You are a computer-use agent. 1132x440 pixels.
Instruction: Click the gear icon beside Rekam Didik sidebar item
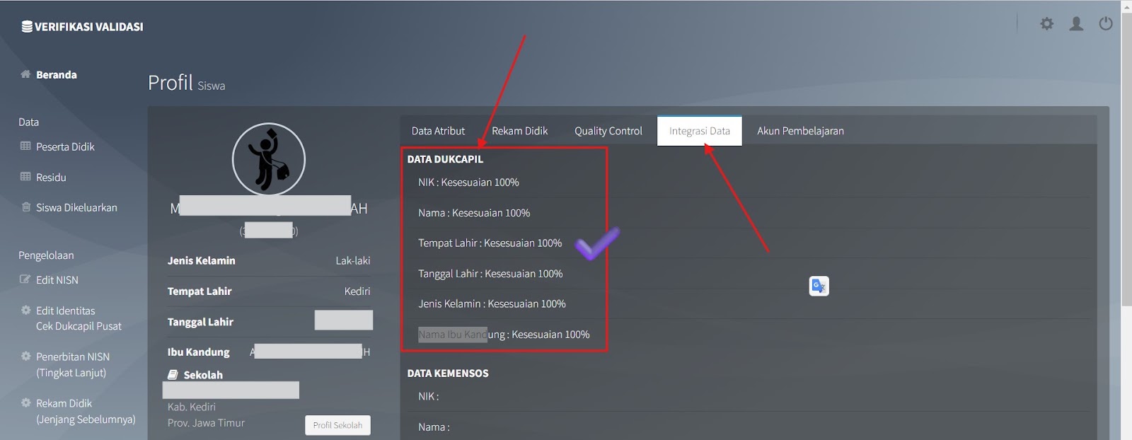tap(25, 403)
